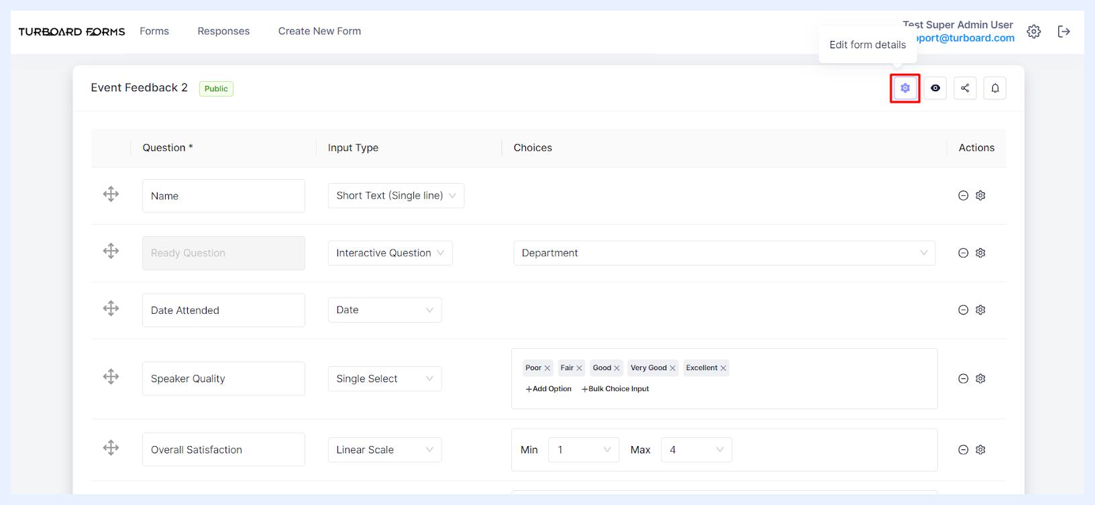Open settings gear for Department question row

(980, 253)
